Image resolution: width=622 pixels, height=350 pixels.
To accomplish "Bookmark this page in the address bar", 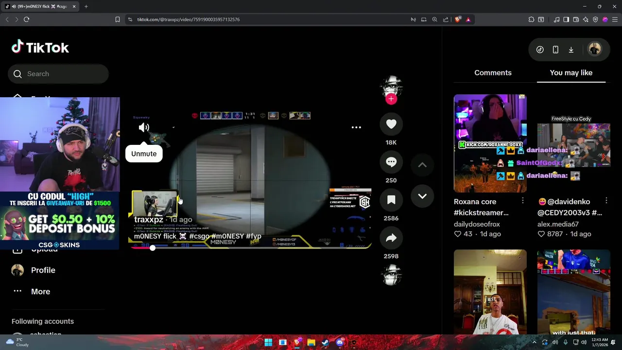I will click(x=117, y=19).
